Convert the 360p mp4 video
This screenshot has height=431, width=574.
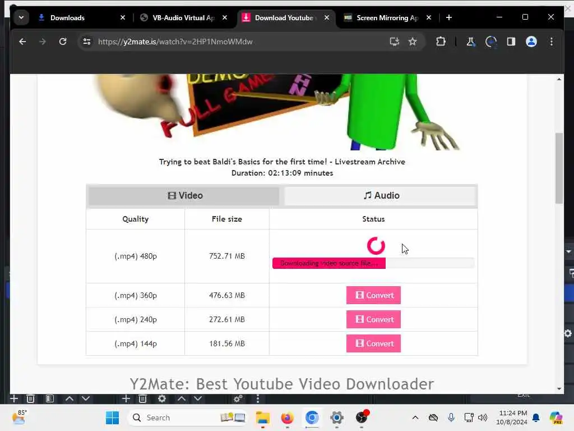[x=373, y=295]
